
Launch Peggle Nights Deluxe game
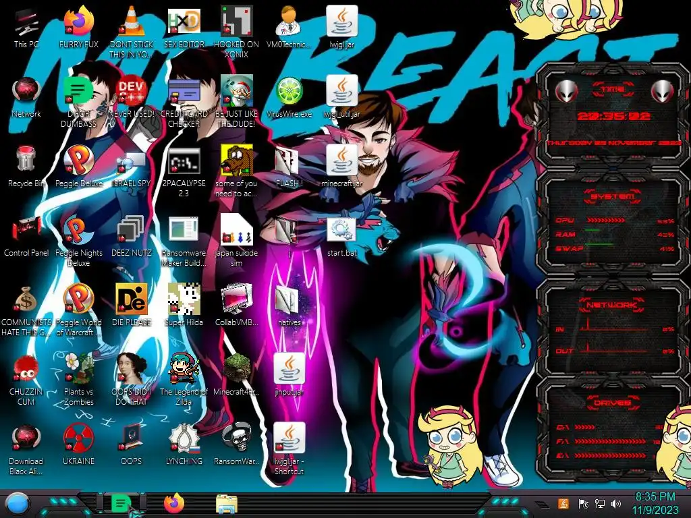(78, 241)
